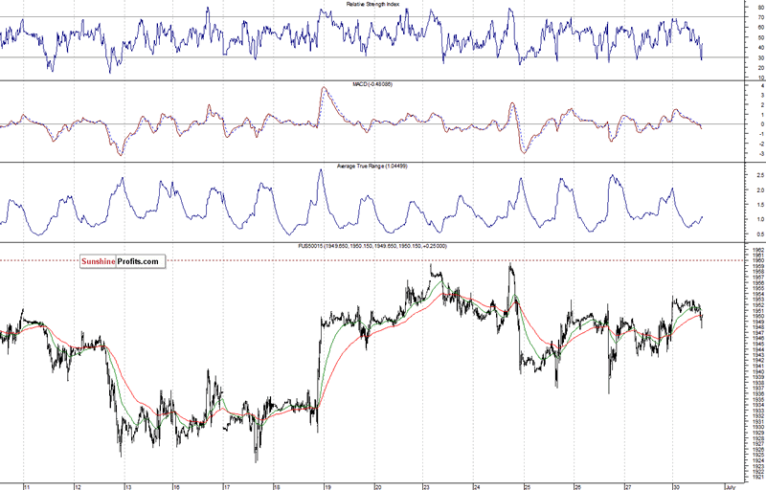Click Average True Range axis value 0.5
Viewport: 766px width, 490px height.
point(760,234)
